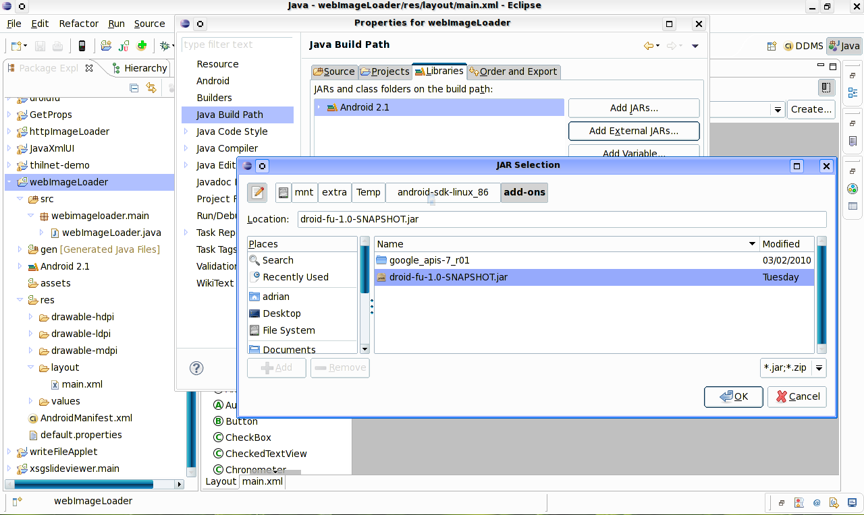Switch to the Order and Export tab
The image size is (864, 515).
click(x=513, y=71)
